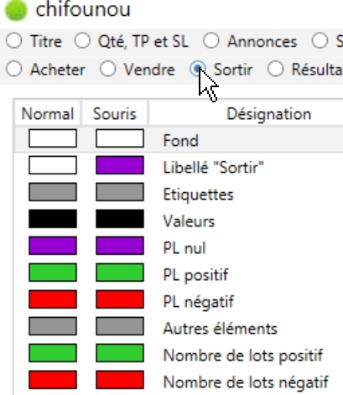Open purple Normal swatch for PL nul
Image resolution: width=343 pixels, height=395 pixels.
point(53,246)
